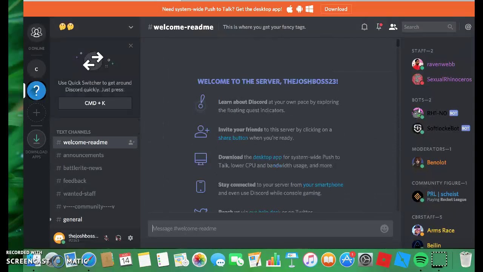
Task: Click the Download banner button
Action: coord(336,9)
